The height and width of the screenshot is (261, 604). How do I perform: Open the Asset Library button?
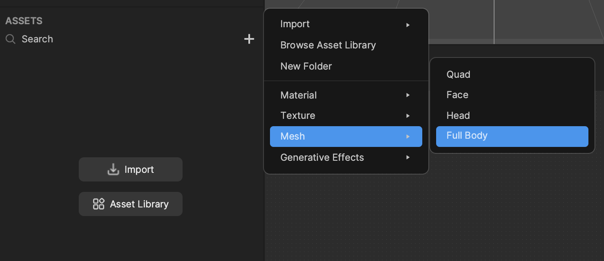coord(131,204)
